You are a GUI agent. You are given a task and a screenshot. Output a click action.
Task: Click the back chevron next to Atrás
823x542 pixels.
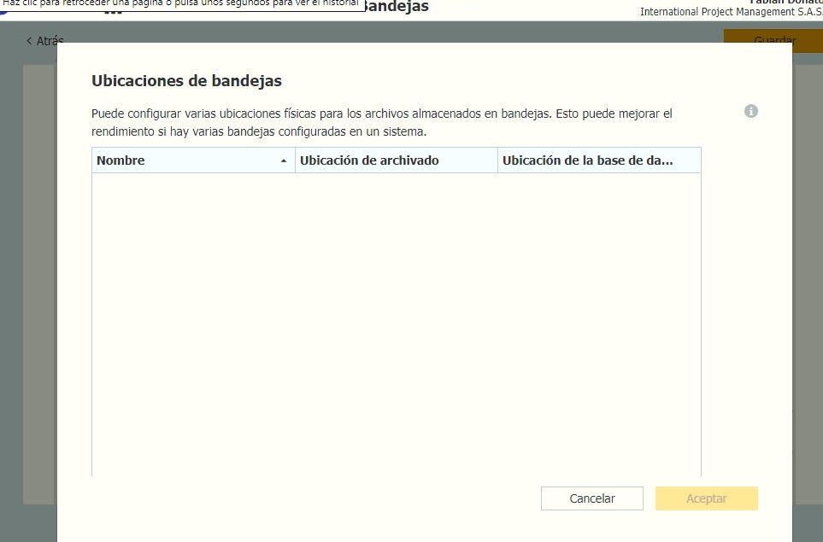coord(29,41)
